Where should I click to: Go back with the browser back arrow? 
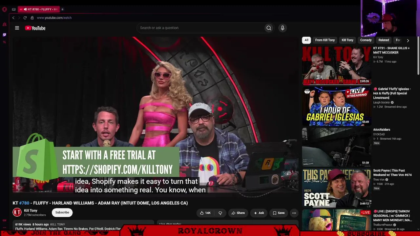click(x=13, y=18)
